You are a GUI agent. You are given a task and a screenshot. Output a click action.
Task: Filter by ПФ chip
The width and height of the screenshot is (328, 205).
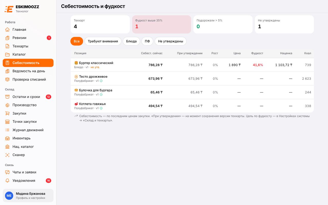[x=147, y=41]
